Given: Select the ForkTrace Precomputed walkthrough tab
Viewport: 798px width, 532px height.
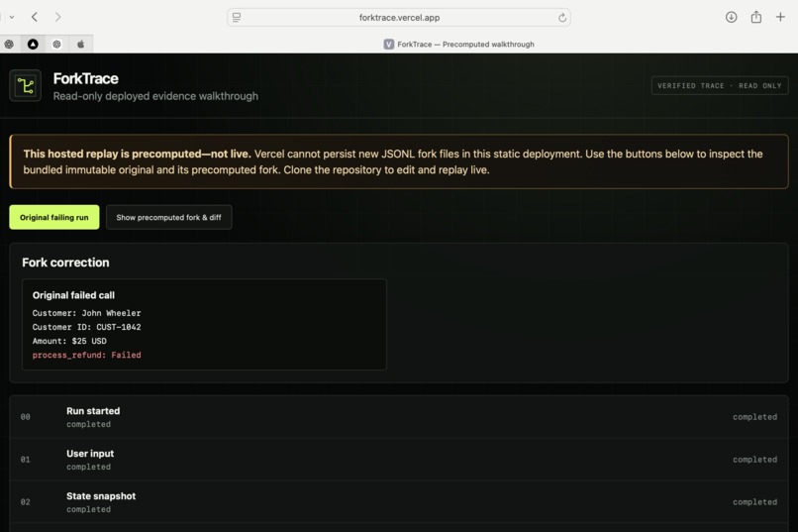Looking at the screenshot, I should 458,45.
